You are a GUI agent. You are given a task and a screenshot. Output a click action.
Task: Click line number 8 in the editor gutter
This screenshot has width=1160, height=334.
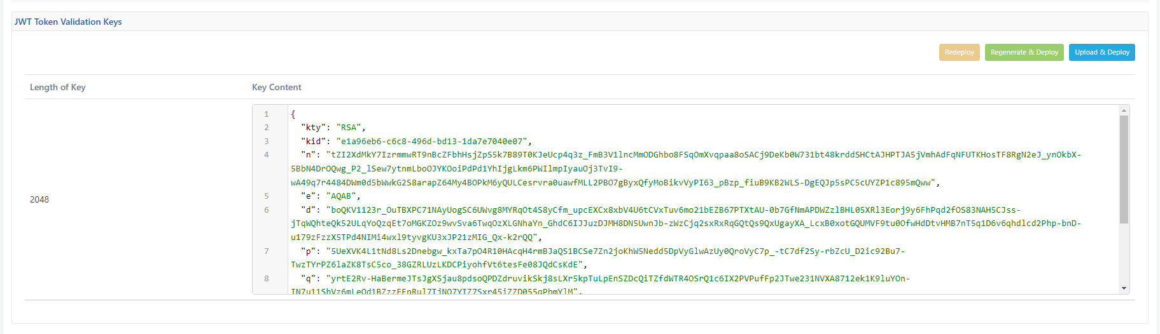(267, 279)
